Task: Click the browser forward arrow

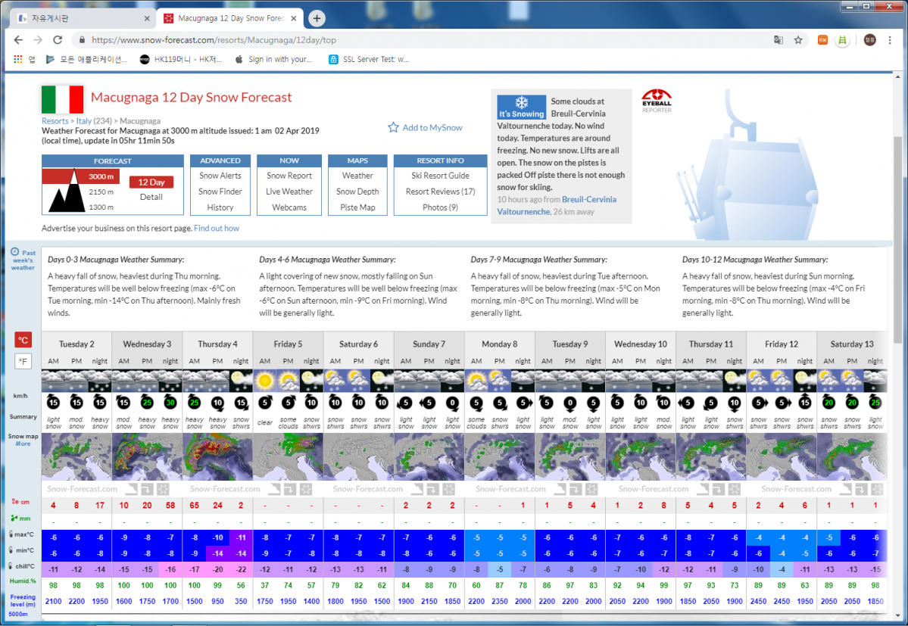Action: tap(38, 40)
